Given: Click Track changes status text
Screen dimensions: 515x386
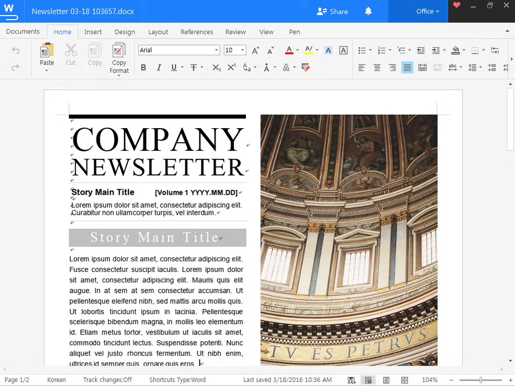Looking at the screenshot, I should tap(107, 379).
